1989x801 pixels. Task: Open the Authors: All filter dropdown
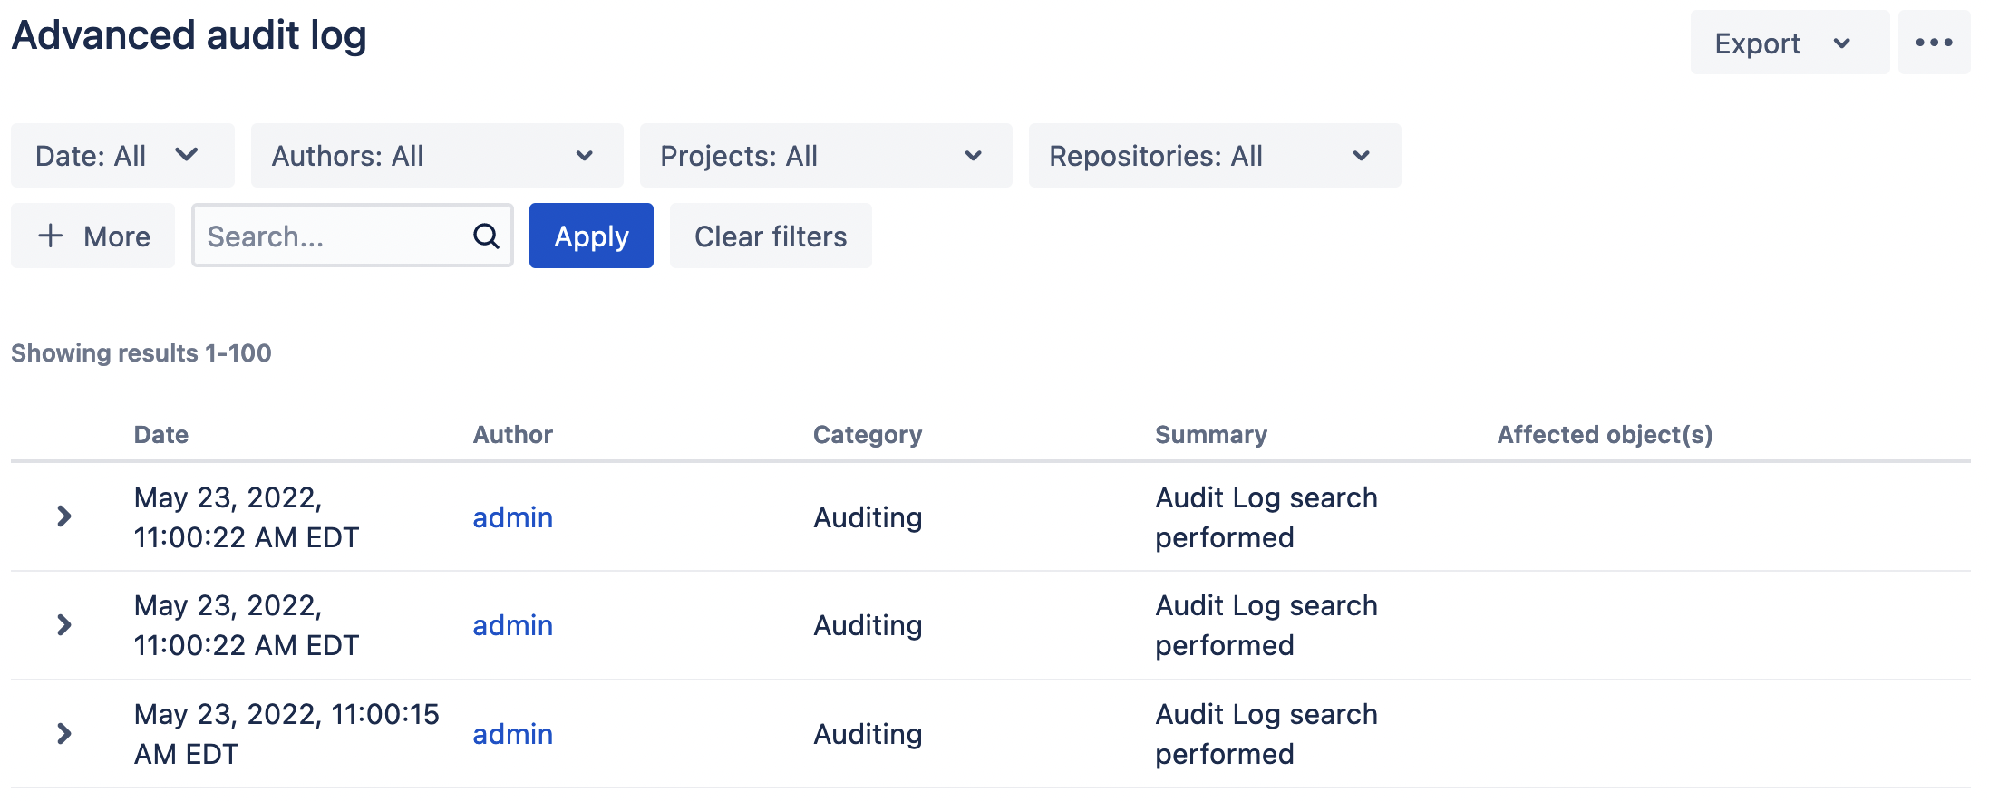click(436, 156)
